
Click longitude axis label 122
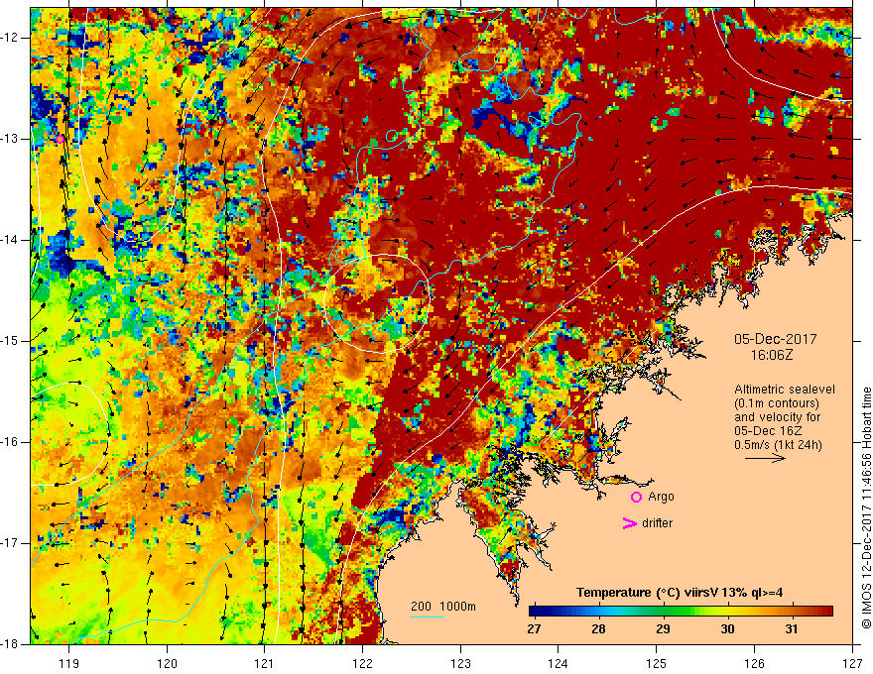pos(362,663)
